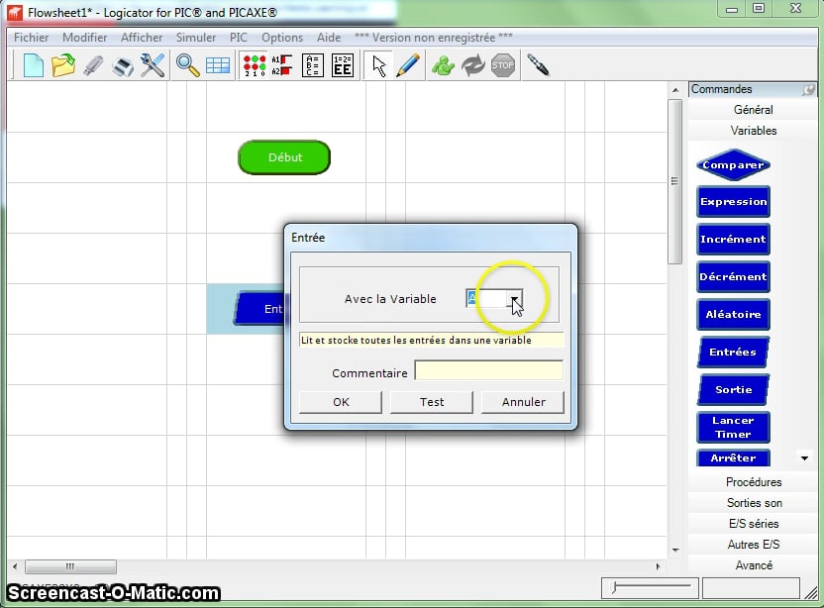Image resolution: width=824 pixels, height=608 pixels.
Task: Select the Décrément command block
Action: (x=733, y=277)
